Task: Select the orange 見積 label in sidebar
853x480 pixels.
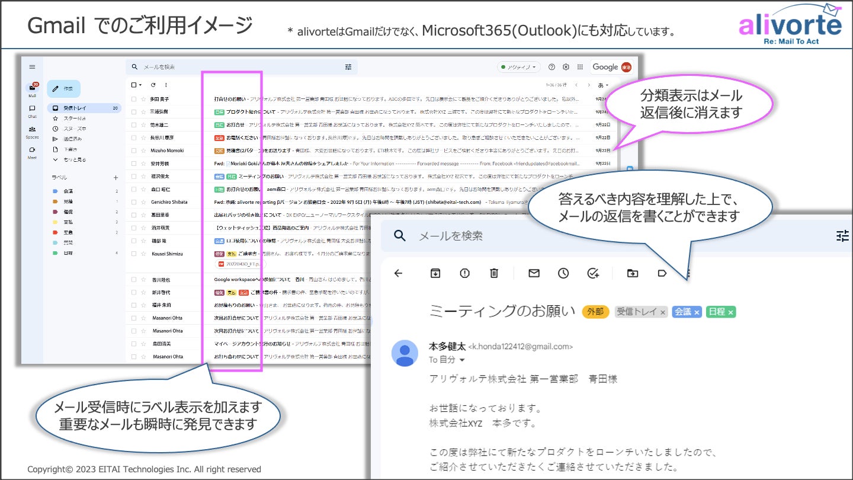Action: (68, 201)
